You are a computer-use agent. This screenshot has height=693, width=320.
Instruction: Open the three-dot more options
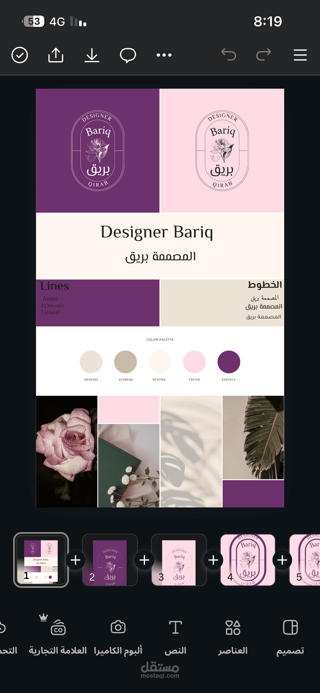pyautogui.click(x=164, y=55)
